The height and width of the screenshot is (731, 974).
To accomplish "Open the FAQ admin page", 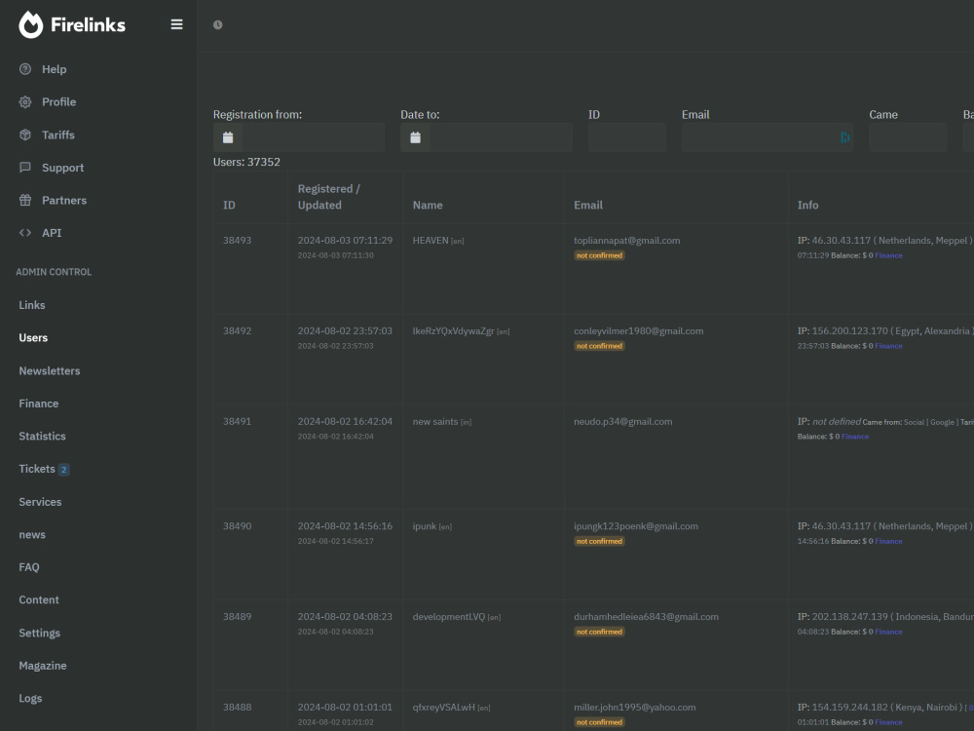I will 28,567.
